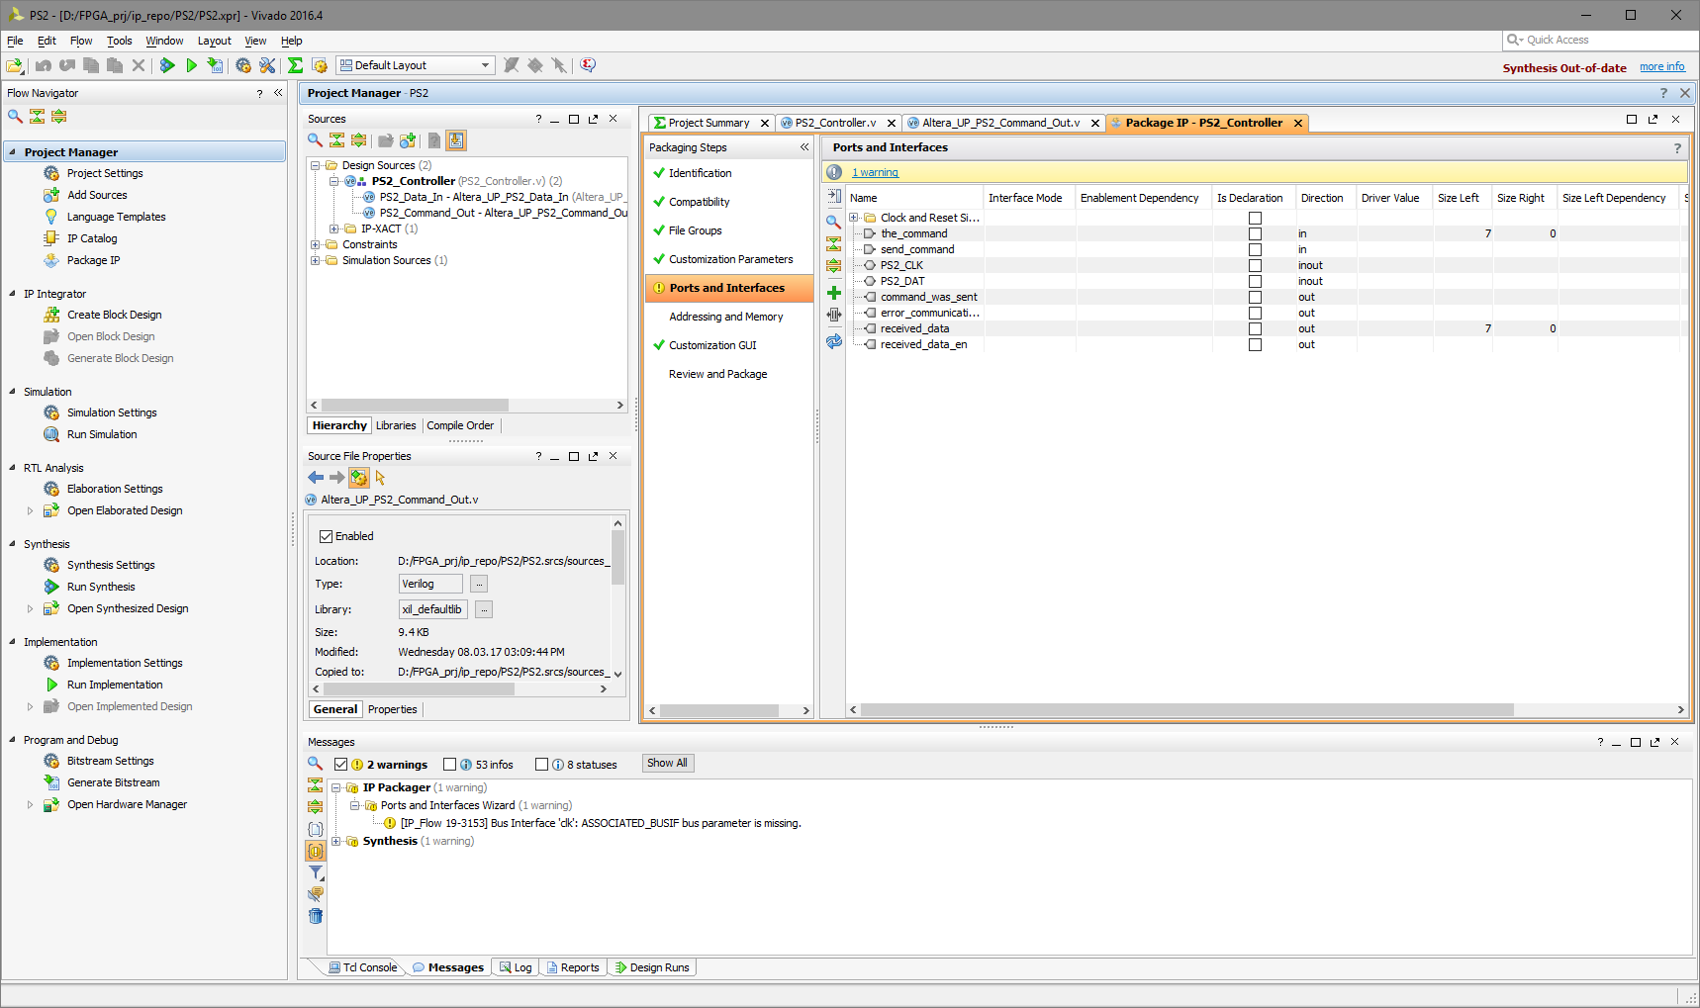Click the 1 warning link in Ports panel
The image size is (1700, 1008).
(x=875, y=172)
